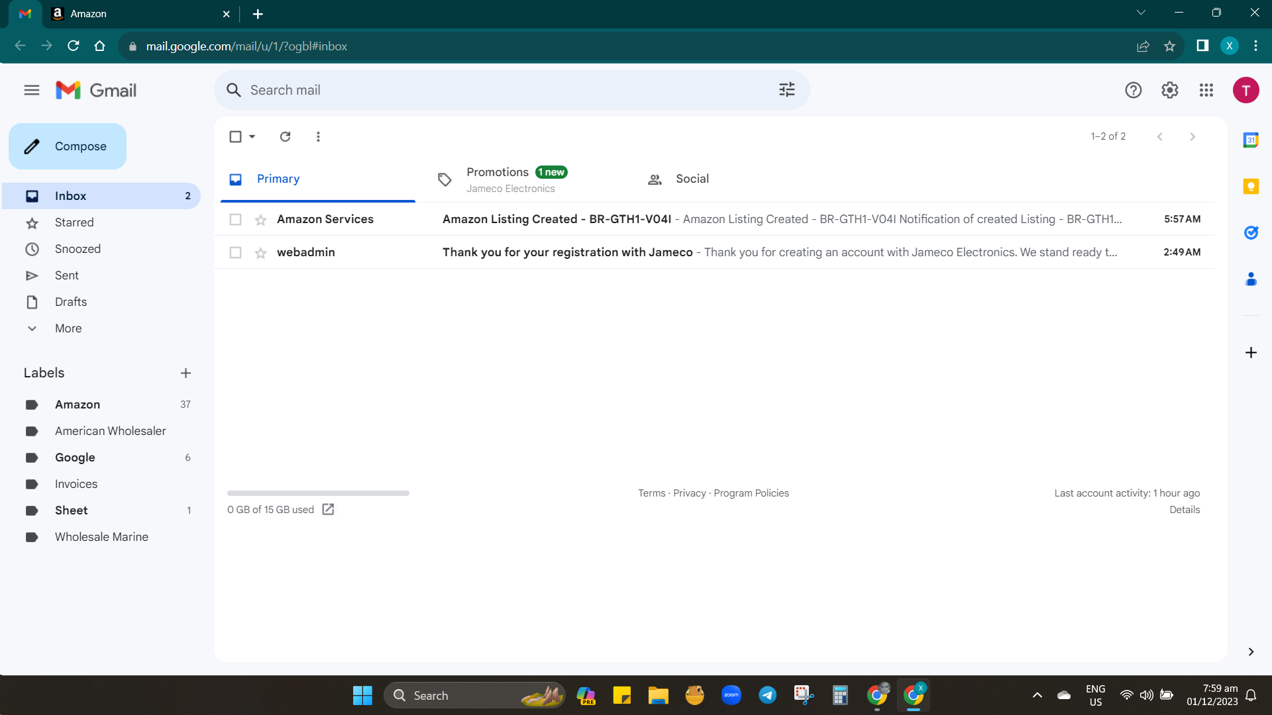Open the American Wholesaler label
The width and height of the screenshot is (1272, 715).
[101, 431]
